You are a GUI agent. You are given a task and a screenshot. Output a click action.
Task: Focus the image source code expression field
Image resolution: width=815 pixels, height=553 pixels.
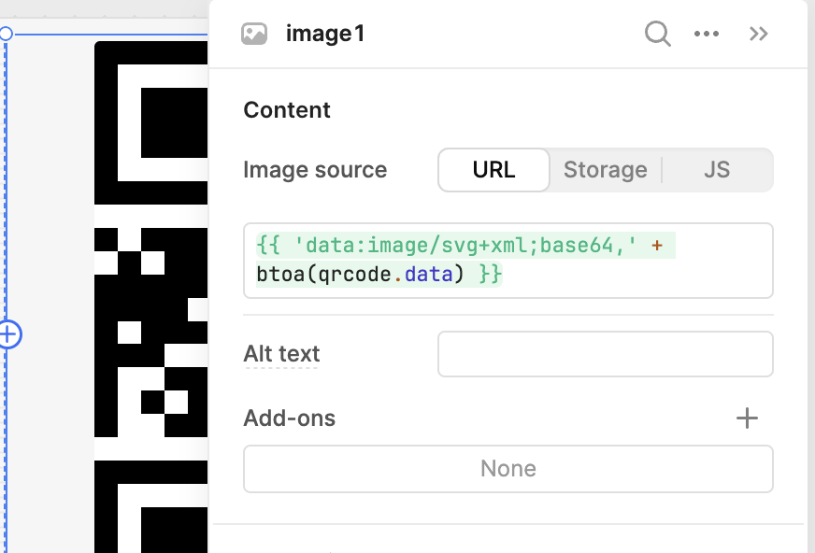pyautogui.click(x=508, y=261)
